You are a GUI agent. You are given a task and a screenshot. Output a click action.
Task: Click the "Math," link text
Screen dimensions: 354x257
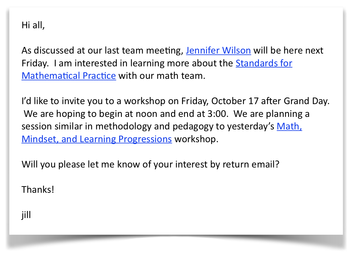point(289,126)
